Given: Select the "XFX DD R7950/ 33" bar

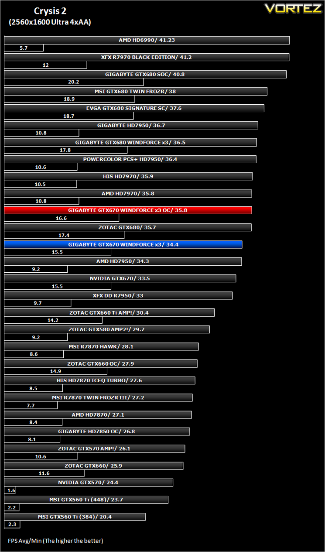Looking at the screenshot, I should click(x=118, y=296).
